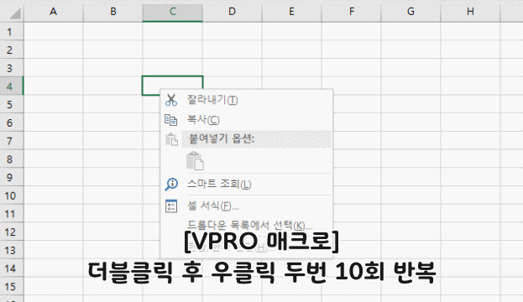Click cell H10
Image resolution: width=523 pixels, height=302 pixels.
pos(470,195)
